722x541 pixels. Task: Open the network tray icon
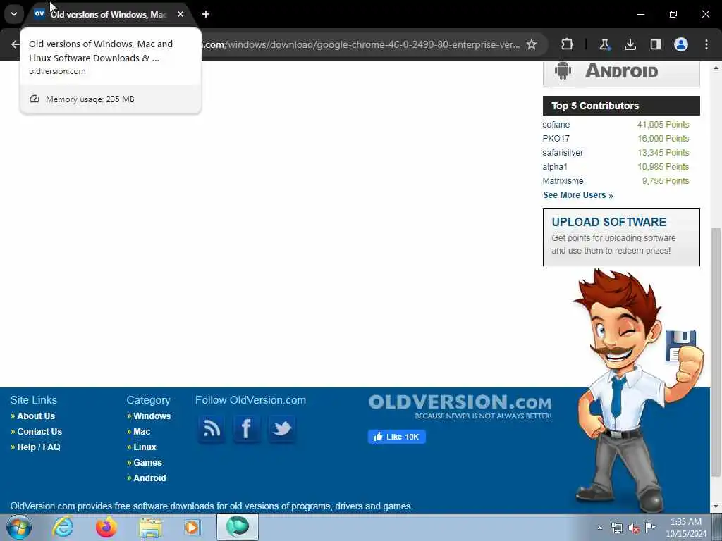pos(616,528)
